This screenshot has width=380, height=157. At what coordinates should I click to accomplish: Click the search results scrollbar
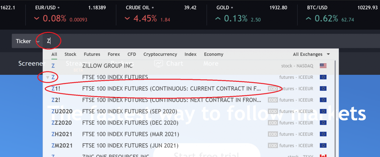click(x=335, y=106)
